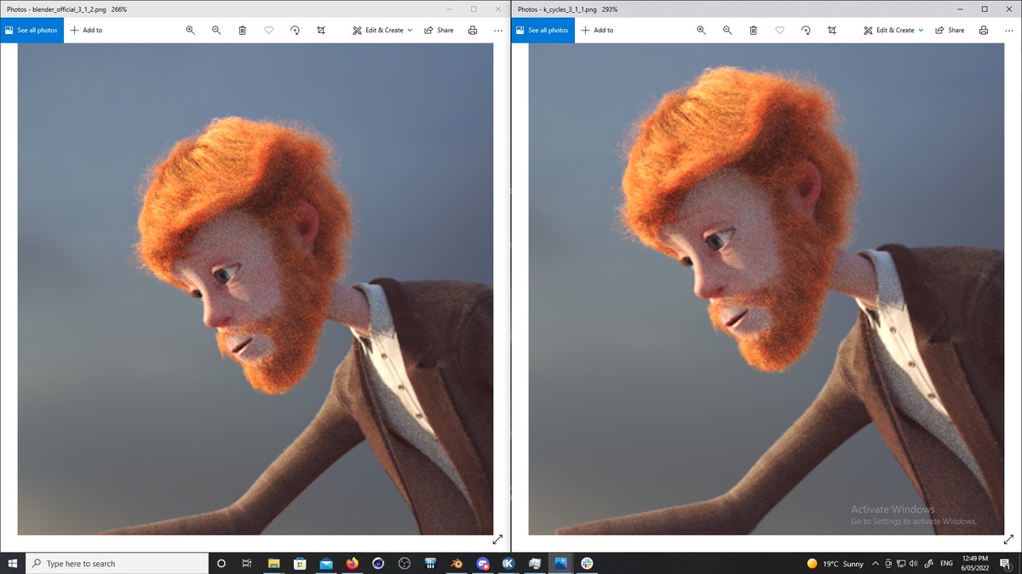Show hidden system tray icons
The height and width of the screenshot is (574, 1022).
876,563
